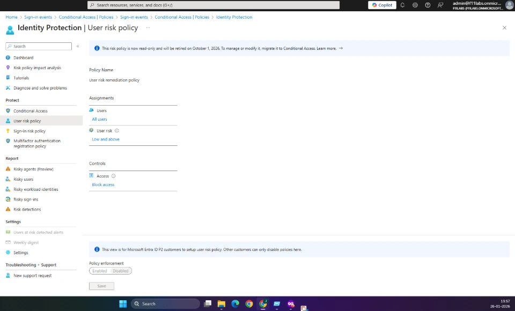Click the Low and above link
The height and width of the screenshot is (311, 515).
coord(106,139)
